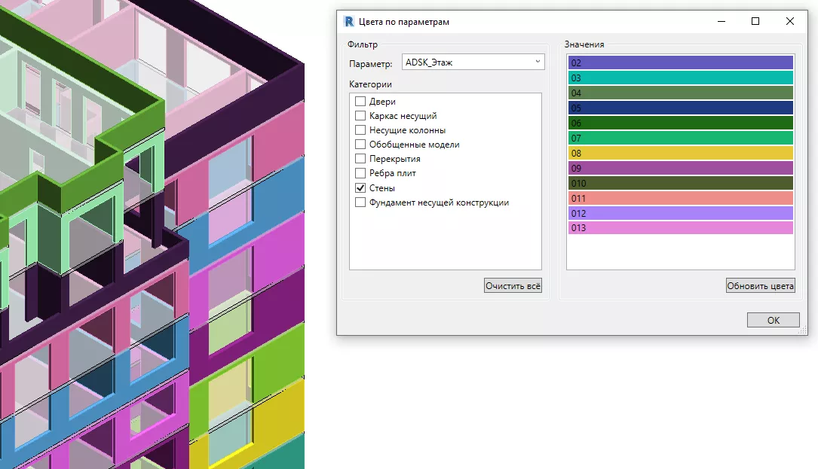The height and width of the screenshot is (469, 818).
Task: Toggle the Несущие колонны checkbox
Action: click(x=360, y=130)
